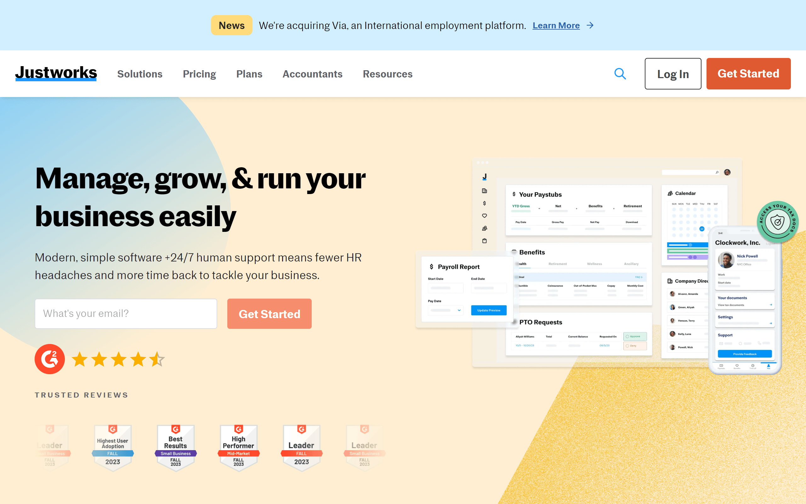Click the Justworks logo icon
This screenshot has height=504, width=806.
57,74
